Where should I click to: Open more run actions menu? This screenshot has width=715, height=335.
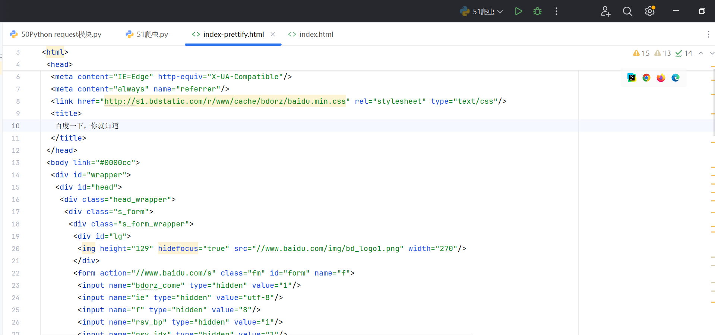tap(556, 11)
